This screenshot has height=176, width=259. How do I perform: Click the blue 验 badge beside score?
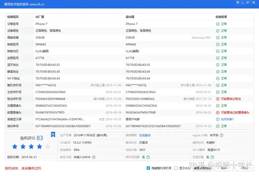click(x=53, y=135)
